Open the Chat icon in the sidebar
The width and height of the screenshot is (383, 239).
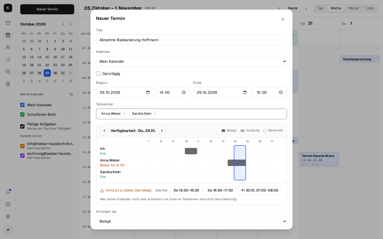(x=8, y=72)
